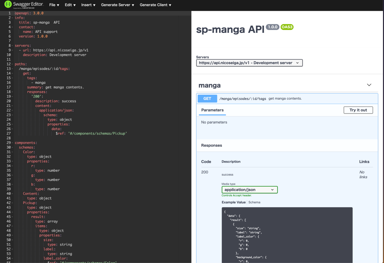Click the 'label_color:' code line
384x263 pixels.
pyautogui.click(x=56, y=258)
